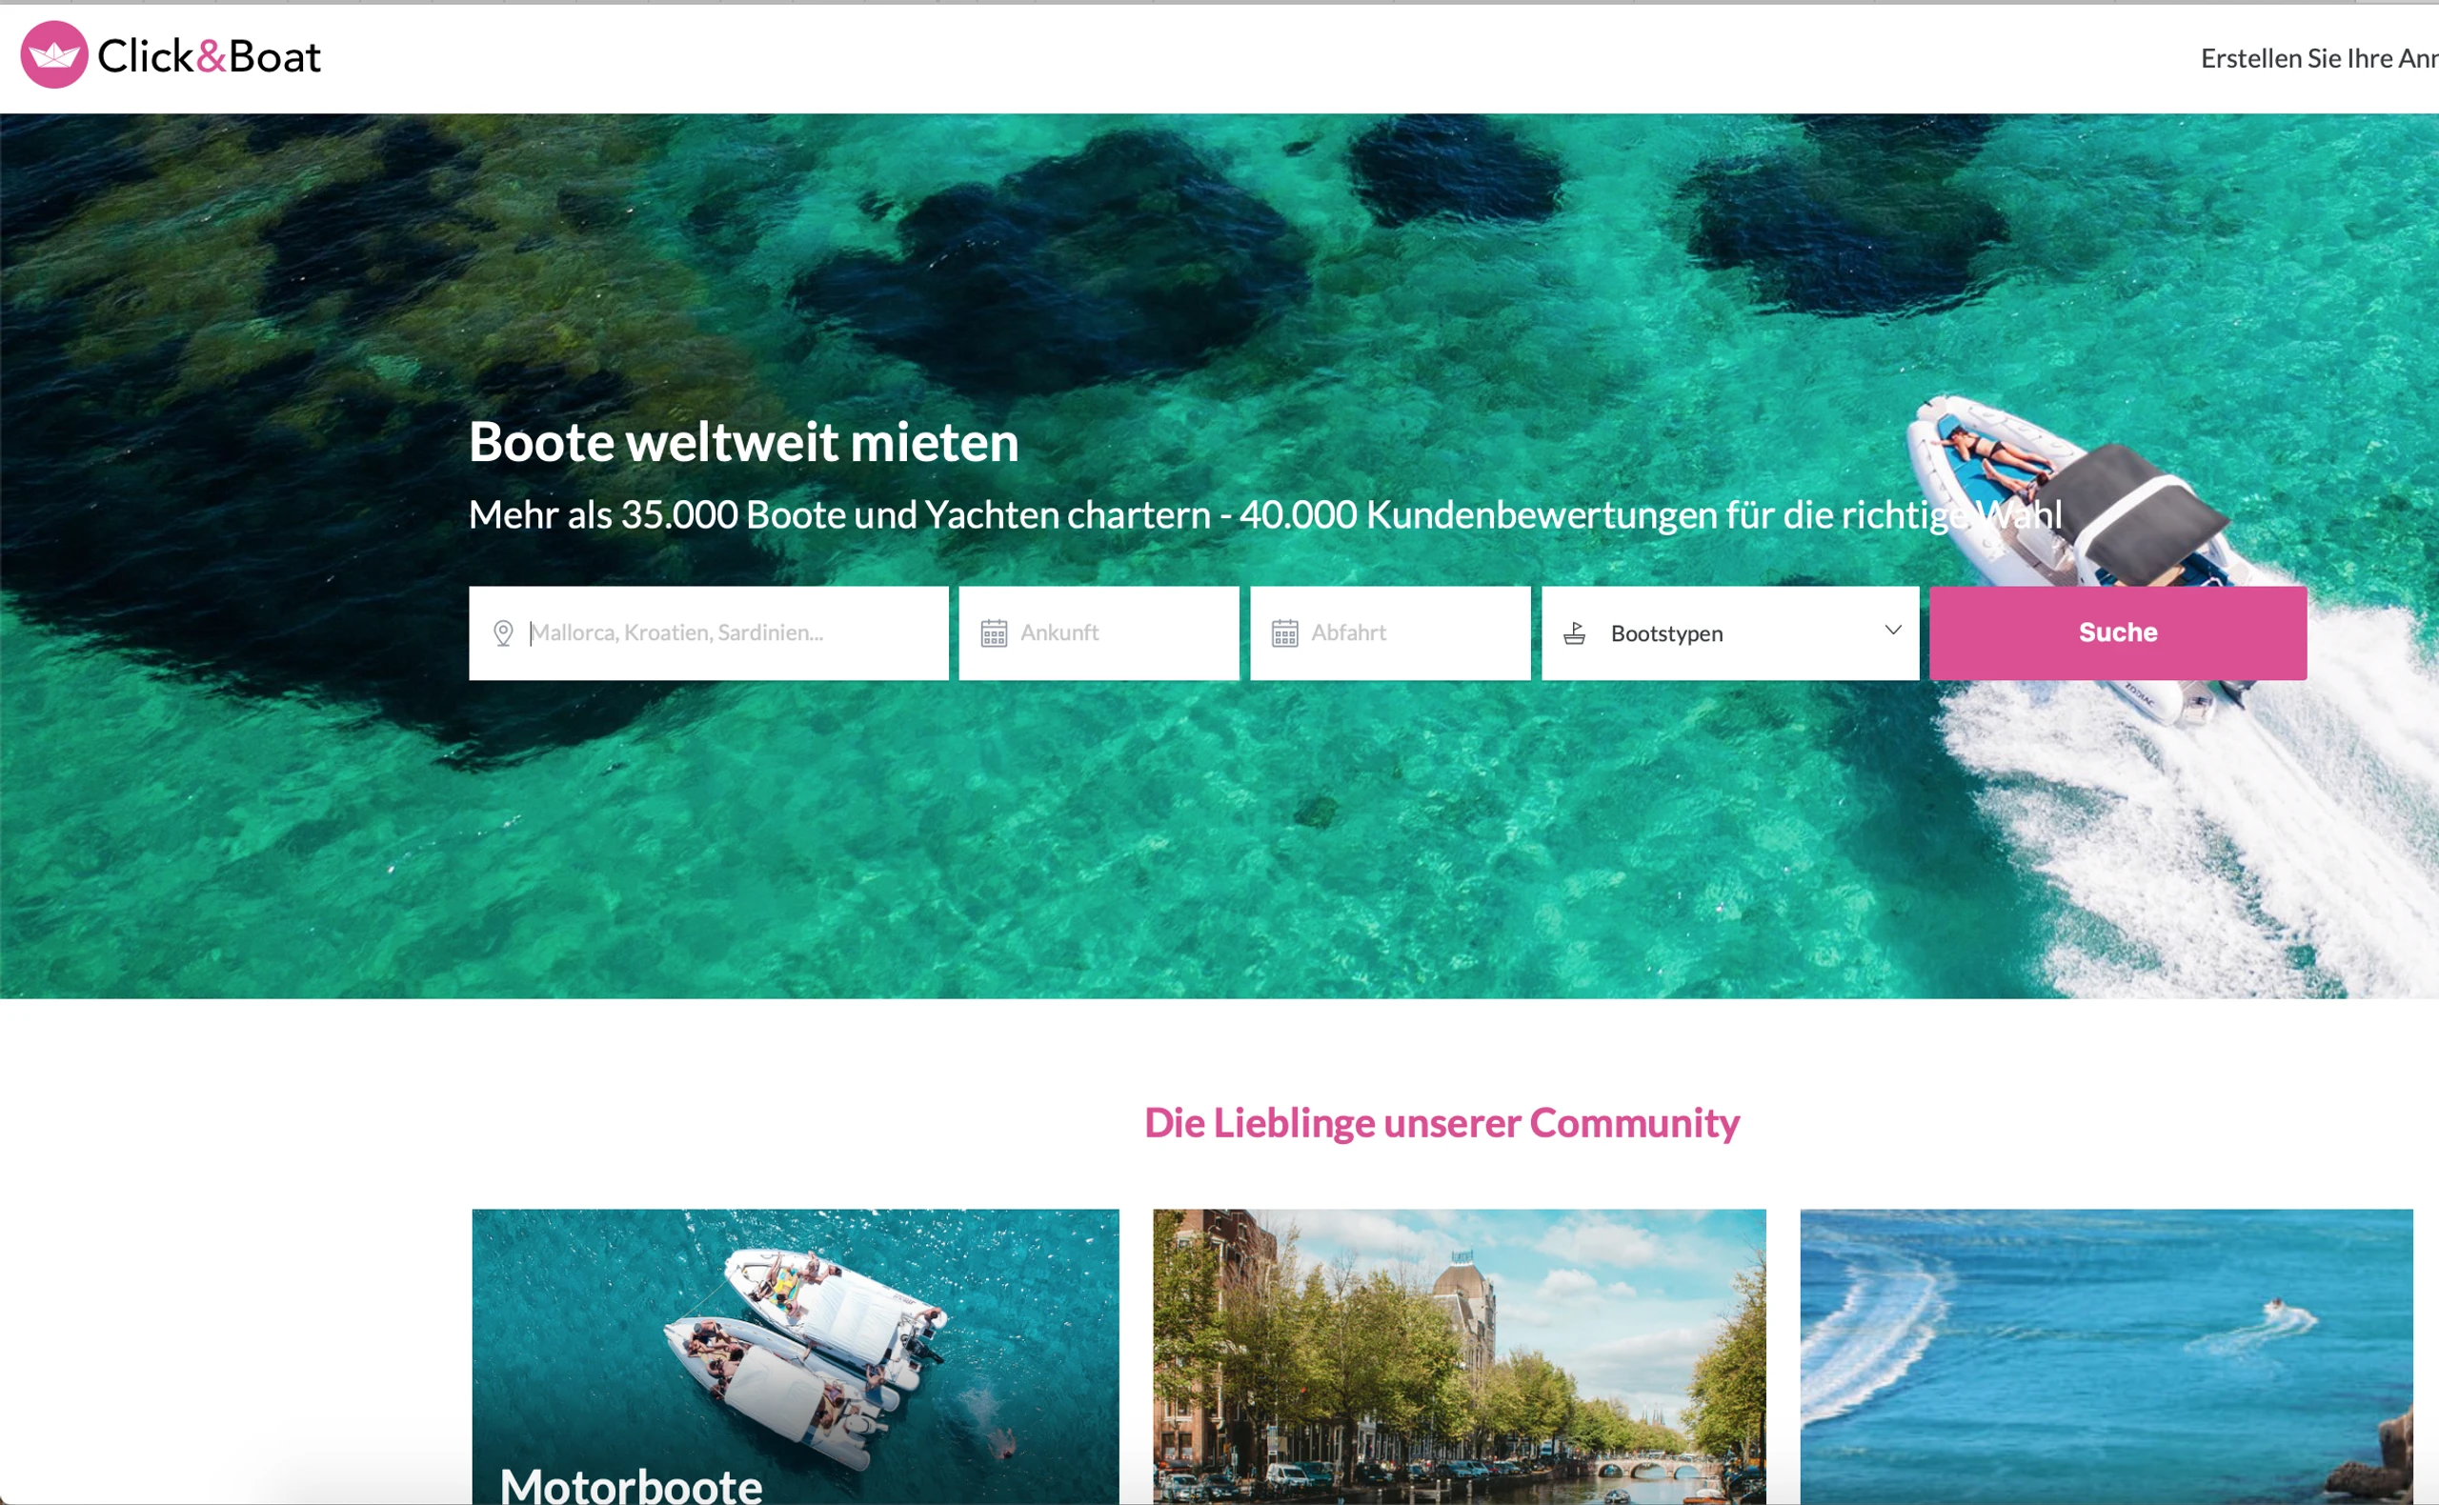Image resolution: width=2439 pixels, height=1505 pixels.
Task: Open the Abfahrt date picker field
Action: [1390, 633]
